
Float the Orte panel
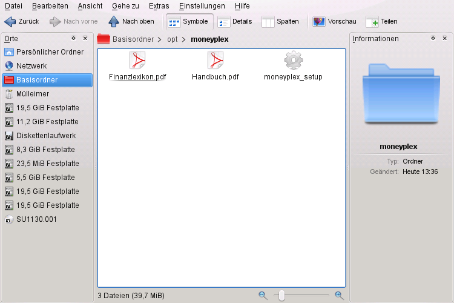[73, 38]
